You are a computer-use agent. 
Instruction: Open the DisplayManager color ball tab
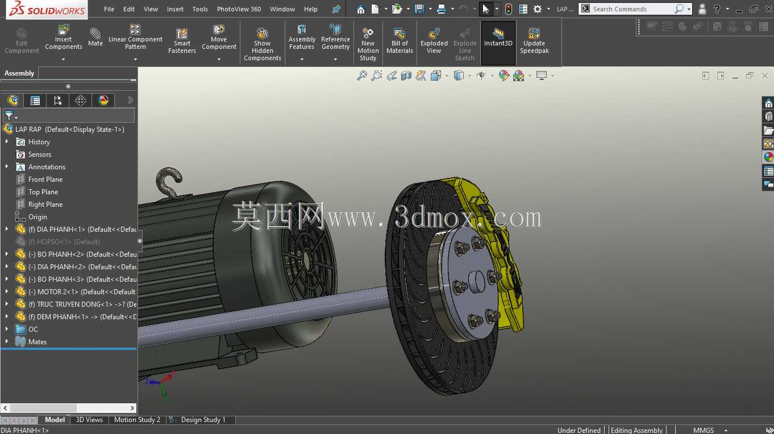coord(103,101)
